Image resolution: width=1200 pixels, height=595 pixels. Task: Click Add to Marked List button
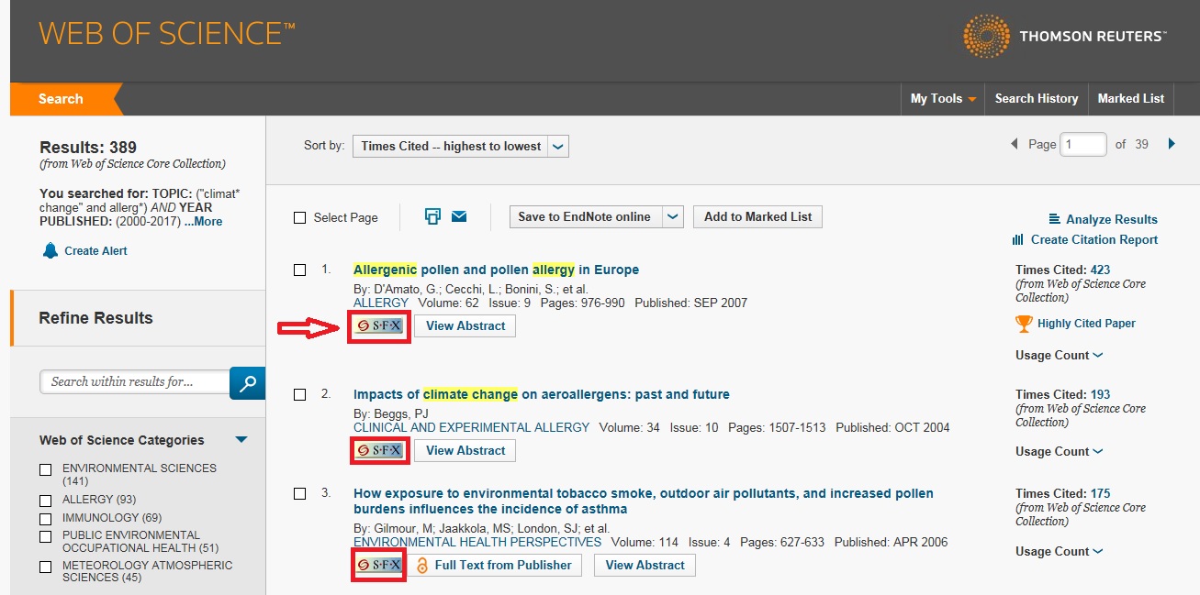757,217
